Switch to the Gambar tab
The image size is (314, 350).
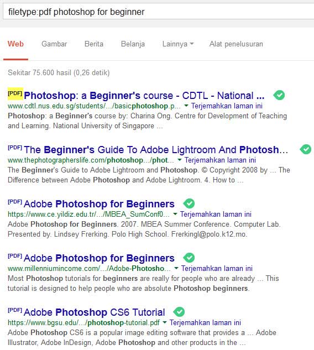tap(54, 44)
